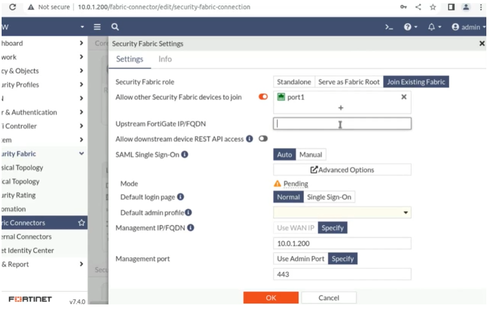Switch to the Info tab
Image resolution: width=489 pixels, height=314 pixels.
tap(165, 59)
